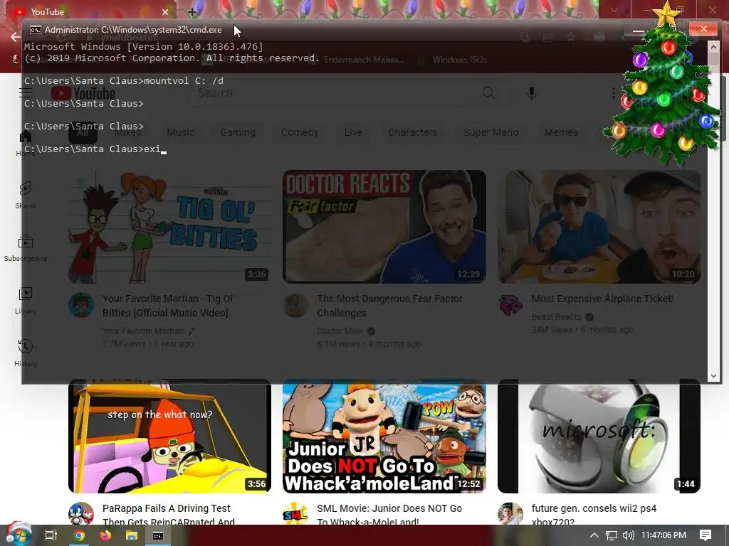Select the Memes category chip
This screenshot has width=729, height=546.
(x=561, y=132)
